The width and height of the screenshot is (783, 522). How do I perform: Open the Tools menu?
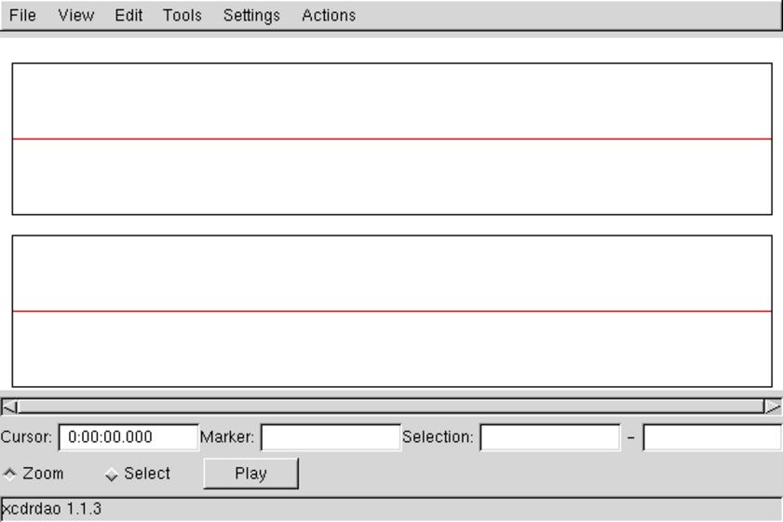[182, 16]
